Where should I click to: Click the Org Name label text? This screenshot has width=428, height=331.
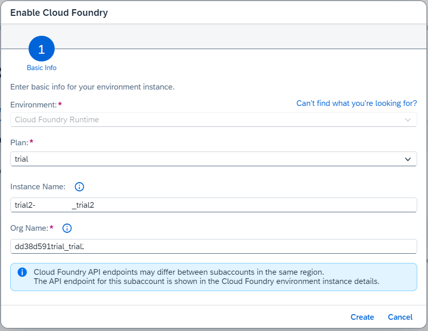pos(29,228)
